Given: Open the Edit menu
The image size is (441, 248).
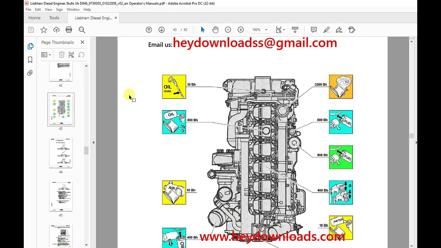Looking at the screenshot, I should [x=38, y=10].
